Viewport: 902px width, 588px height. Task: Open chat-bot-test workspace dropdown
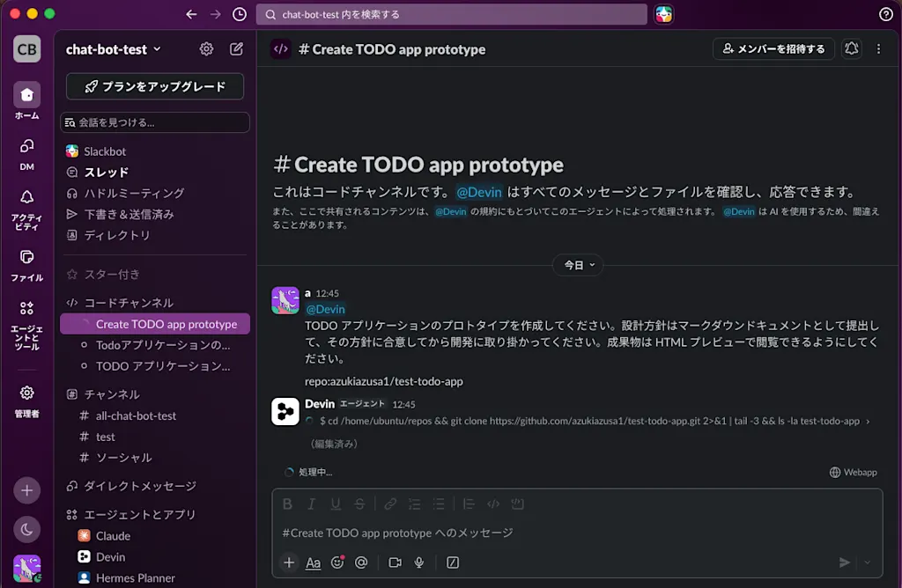114,49
